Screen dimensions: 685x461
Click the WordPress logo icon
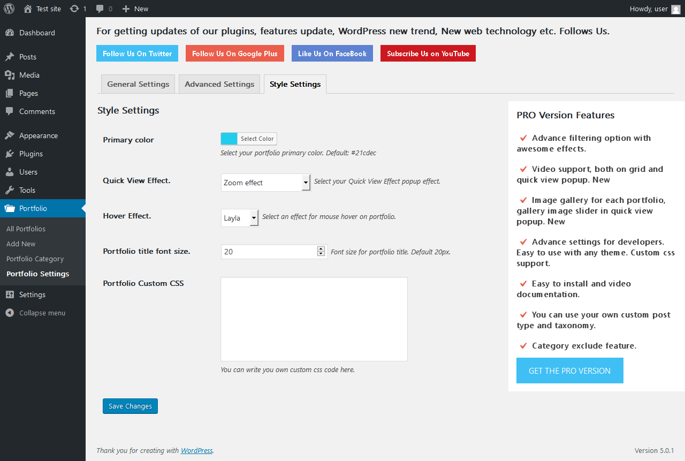[x=9, y=9]
